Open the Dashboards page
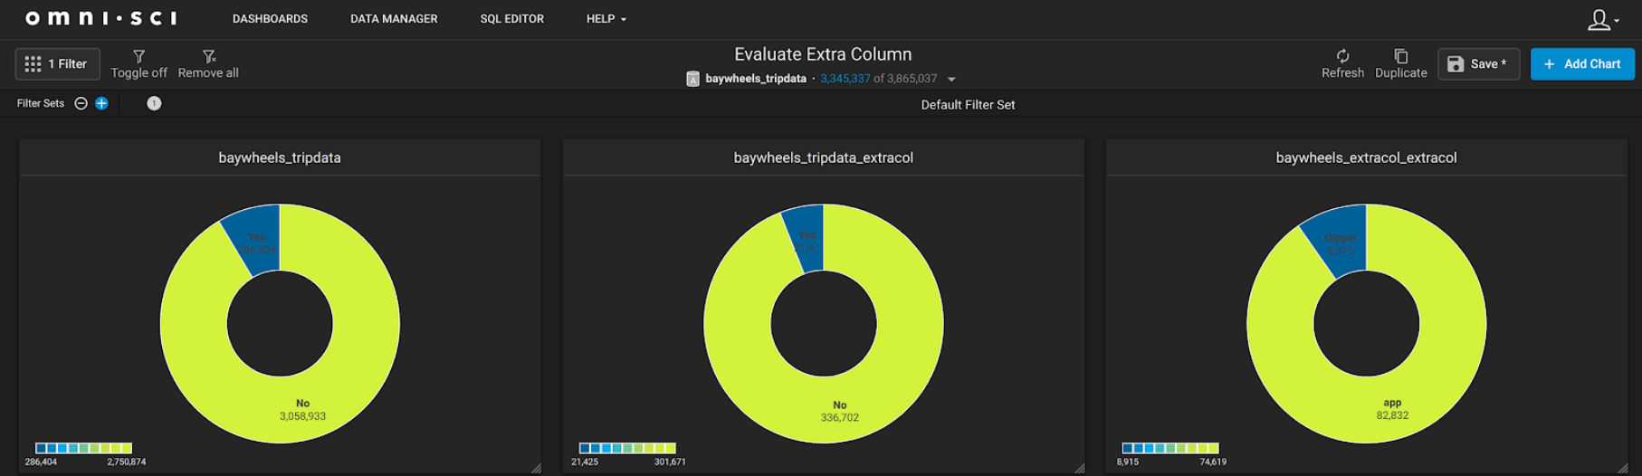This screenshot has width=1642, height=476. click(270, 19)
